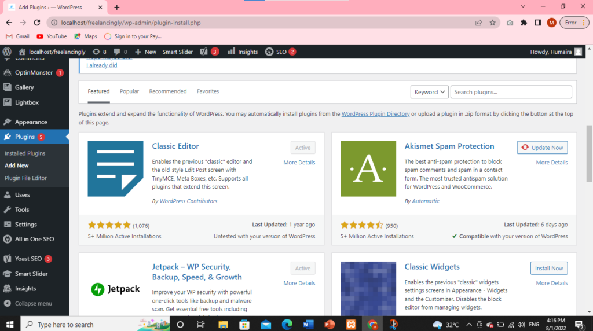Open the Jetpack plugin title link
The height and width of the screenshot is (331, 593).
(197, 272)
